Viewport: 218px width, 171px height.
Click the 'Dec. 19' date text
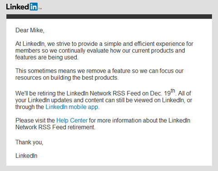tap(160, 93)
